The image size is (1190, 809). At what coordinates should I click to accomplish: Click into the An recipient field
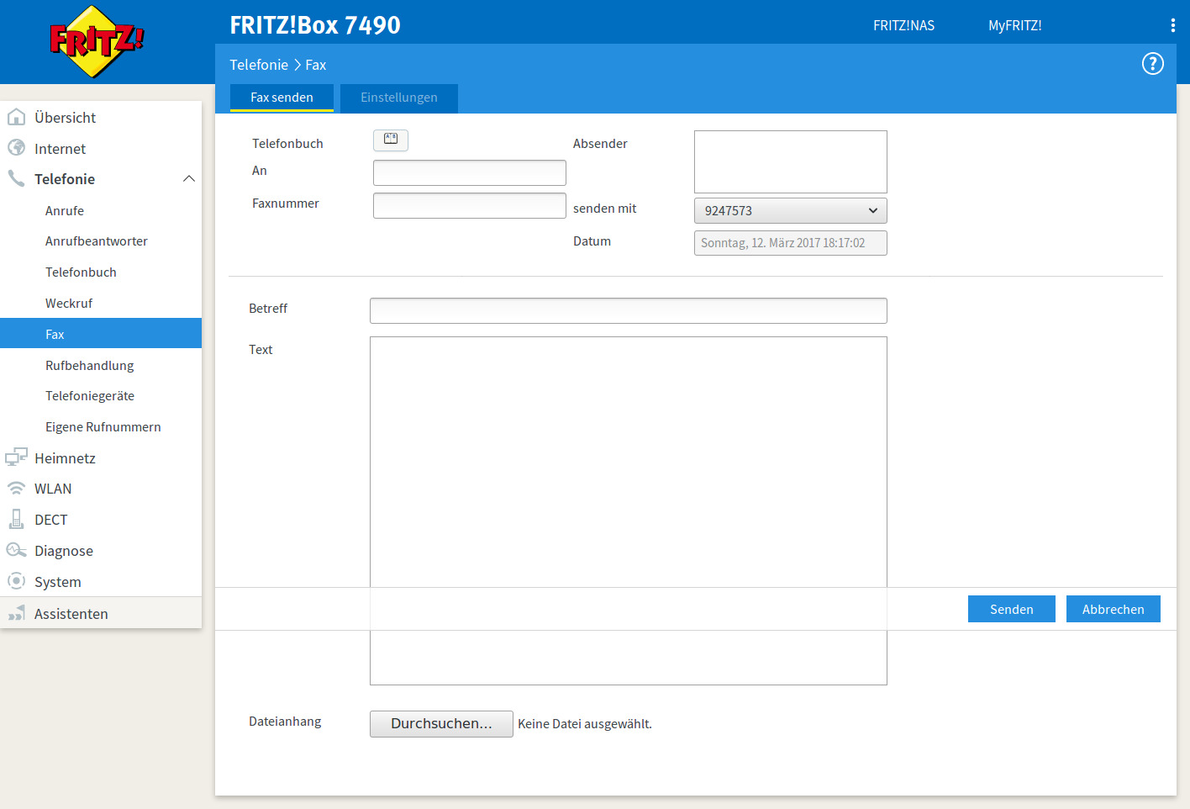pyautogui.click(x=470, y=172)
